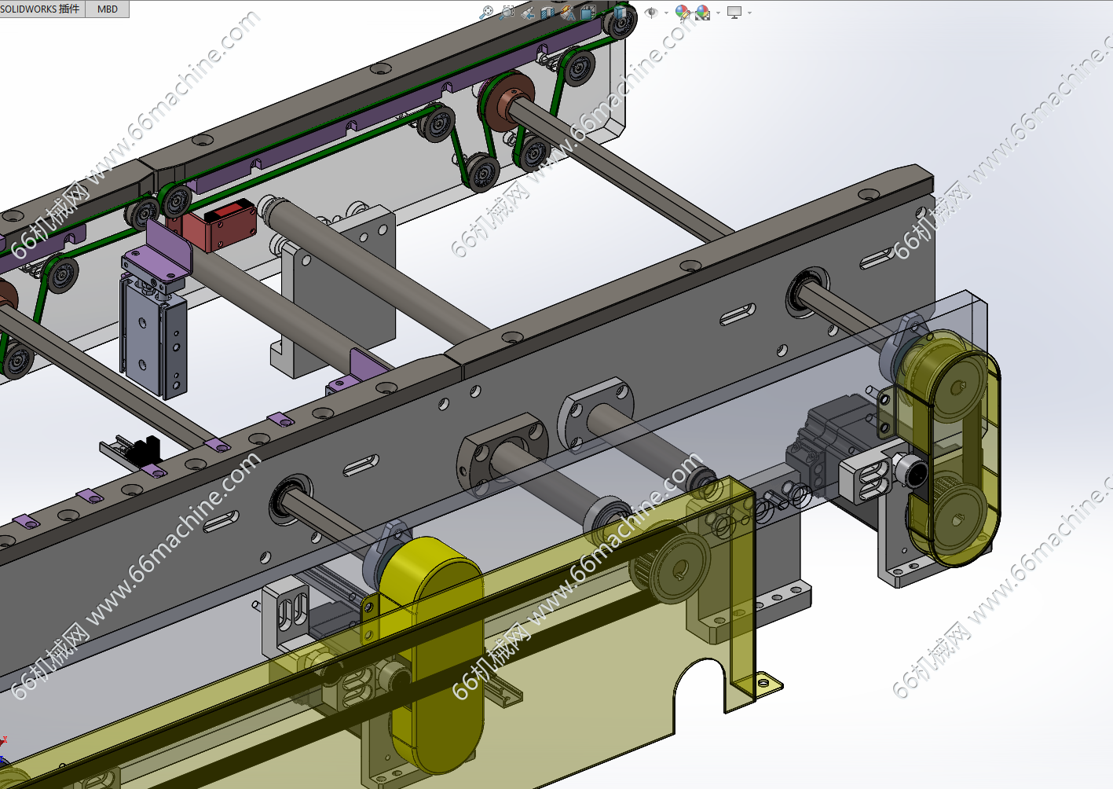Select the Zoom to Area tool

click(507, 12)
